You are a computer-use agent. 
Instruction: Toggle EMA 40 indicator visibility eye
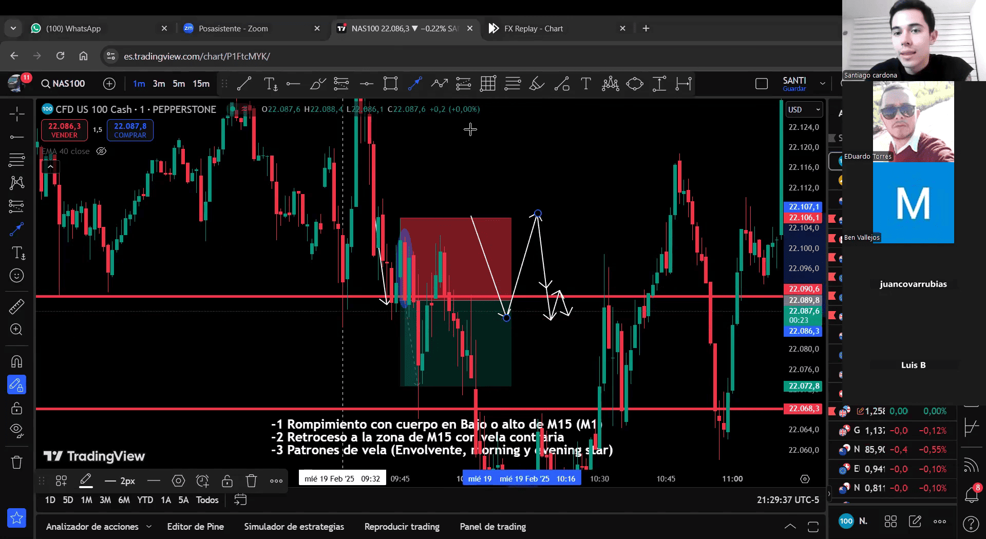[101, 151]
